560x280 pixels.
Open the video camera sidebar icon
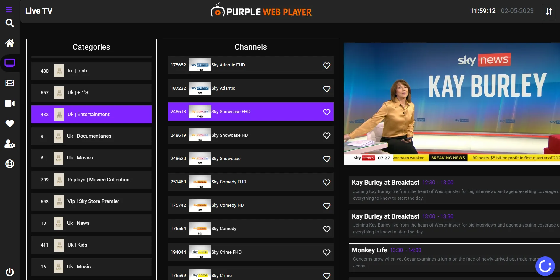10,103
